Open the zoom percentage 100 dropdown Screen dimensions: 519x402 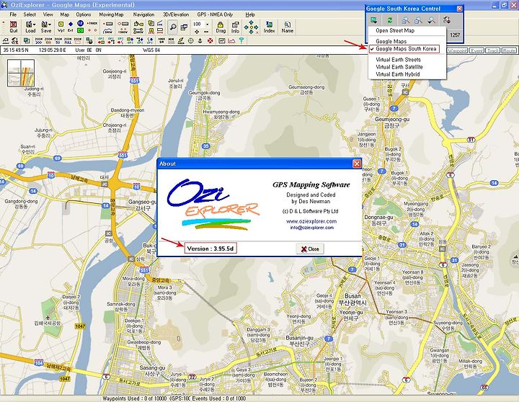(208, 24)
